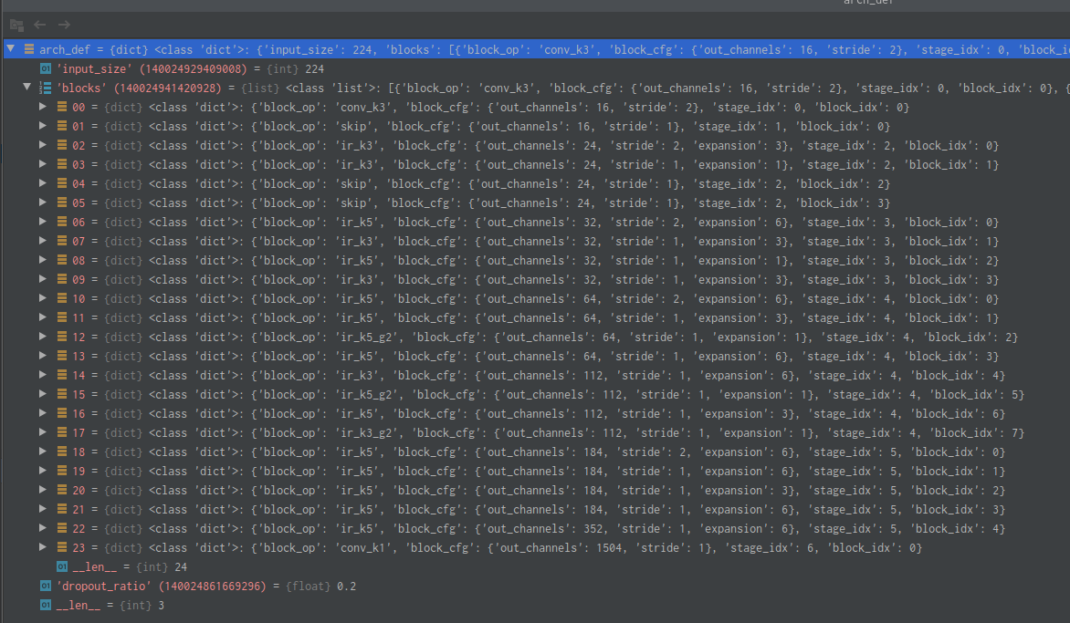The width and height of the screenshot is (1070, 623).
Task: Select the __len__ = {int} 24 row
Action: [536, 567]
